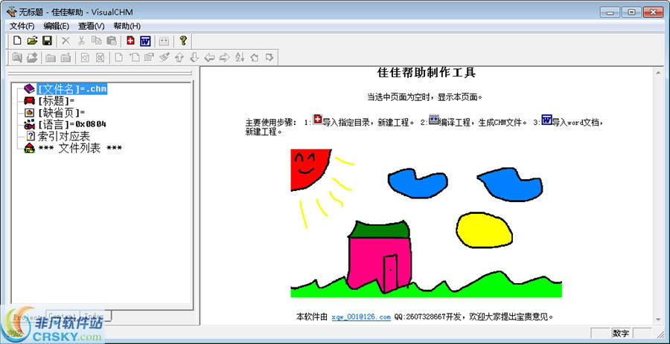Open a project with the yellow folder icon
This screenshot has width=670, height=344.
point(32,41)
